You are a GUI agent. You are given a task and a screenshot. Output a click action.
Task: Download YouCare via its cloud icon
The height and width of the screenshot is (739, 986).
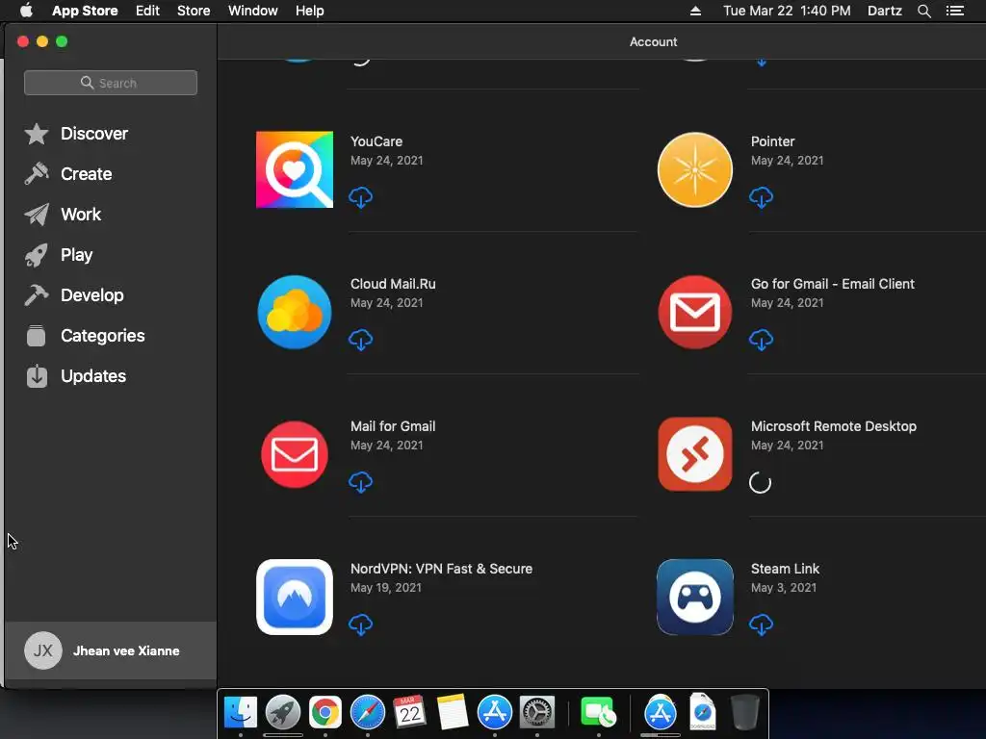[361, 197]
